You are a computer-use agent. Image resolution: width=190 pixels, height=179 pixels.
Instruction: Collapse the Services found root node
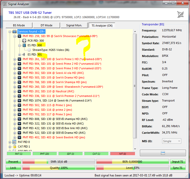10,32
